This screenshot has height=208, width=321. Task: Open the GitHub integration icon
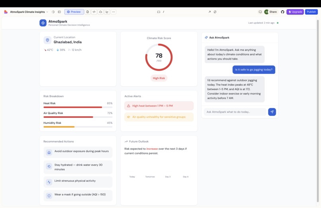pyautogui.click(x=282, y=12)
